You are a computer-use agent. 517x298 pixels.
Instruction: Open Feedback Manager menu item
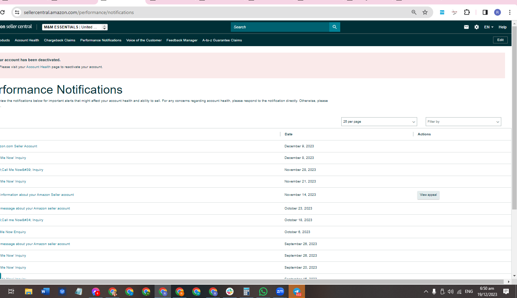tap(182, 40)
